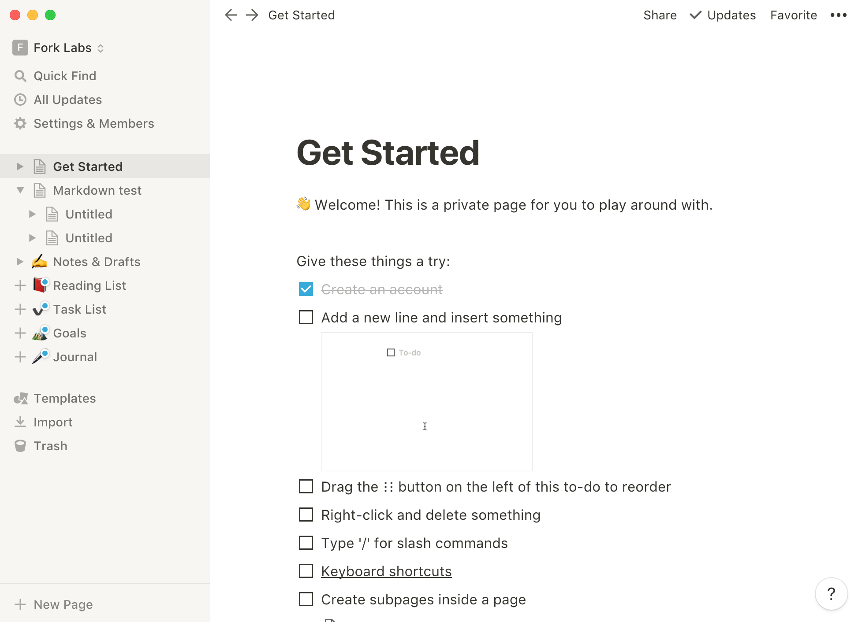
Task: Click the Trash icon in sidebar
Action: tap(21, 446)
